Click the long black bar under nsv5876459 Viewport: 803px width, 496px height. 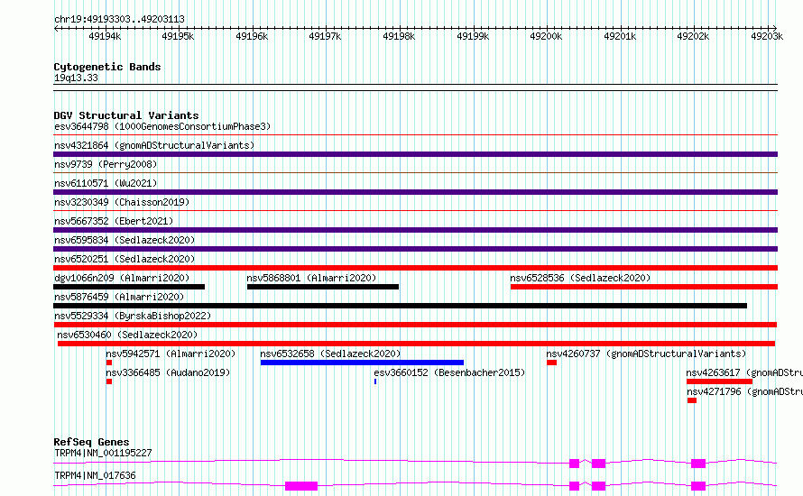(x=400, y=306)
